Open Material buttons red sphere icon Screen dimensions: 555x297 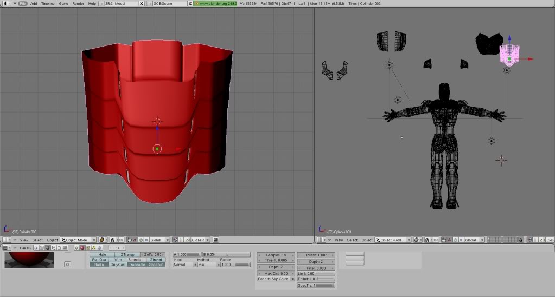click(82, 248)
